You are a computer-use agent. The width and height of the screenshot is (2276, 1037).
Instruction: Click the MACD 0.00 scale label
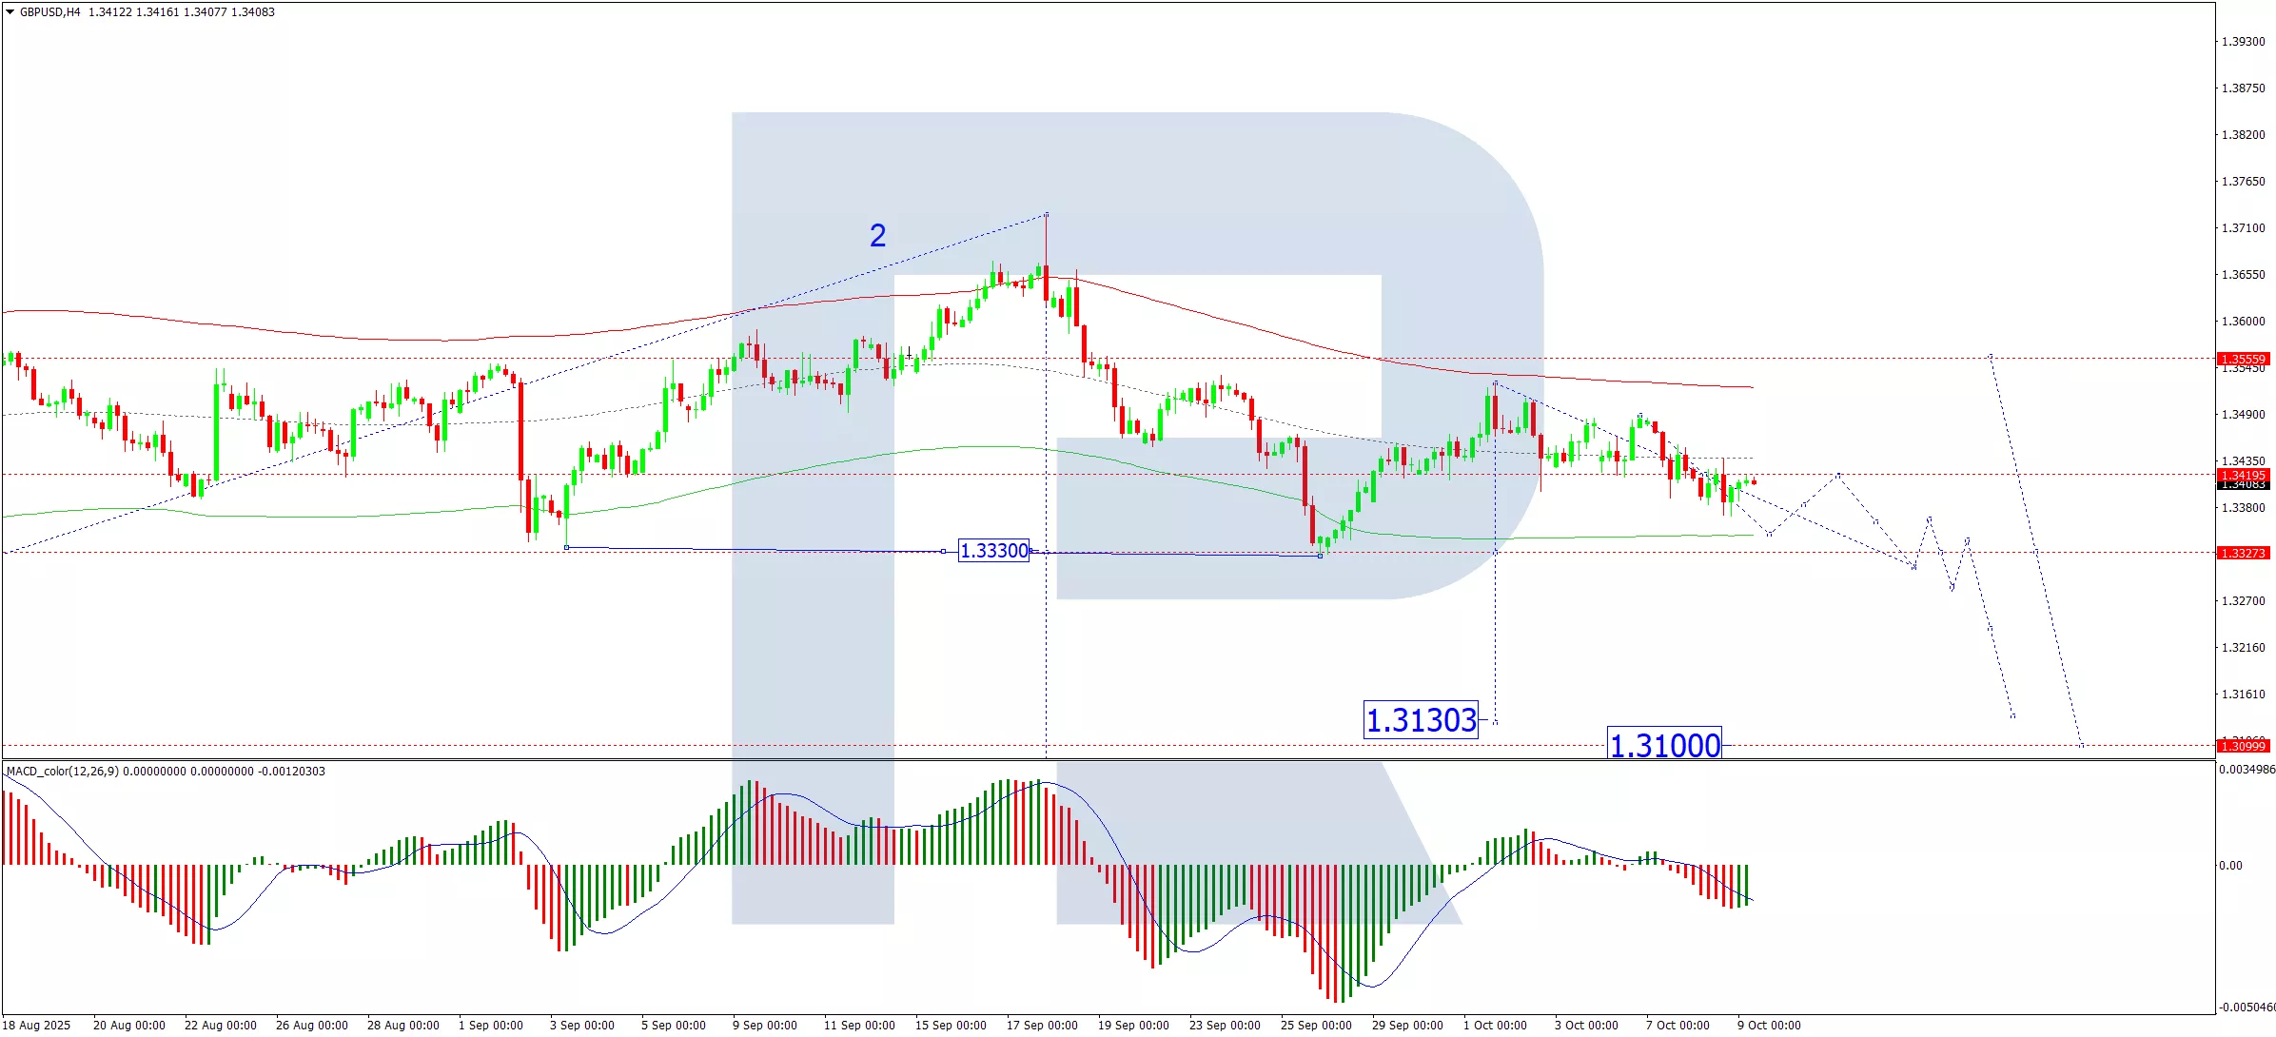tap(2230, 866)
